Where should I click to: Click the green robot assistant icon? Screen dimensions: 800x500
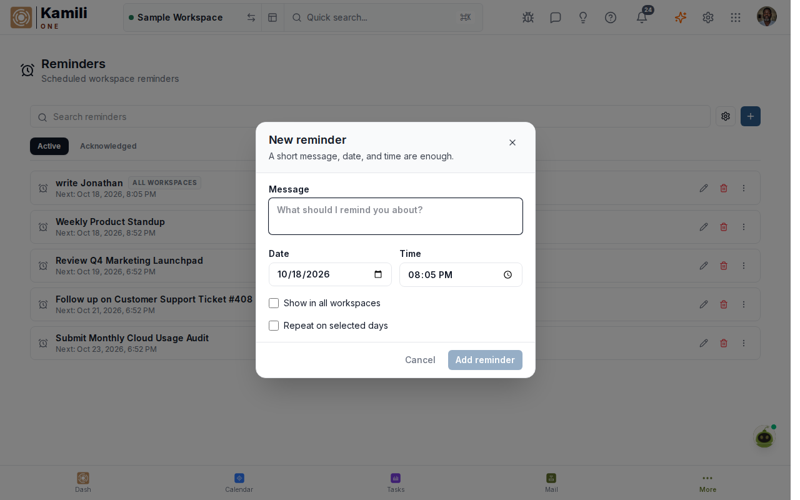coord(764,437)
